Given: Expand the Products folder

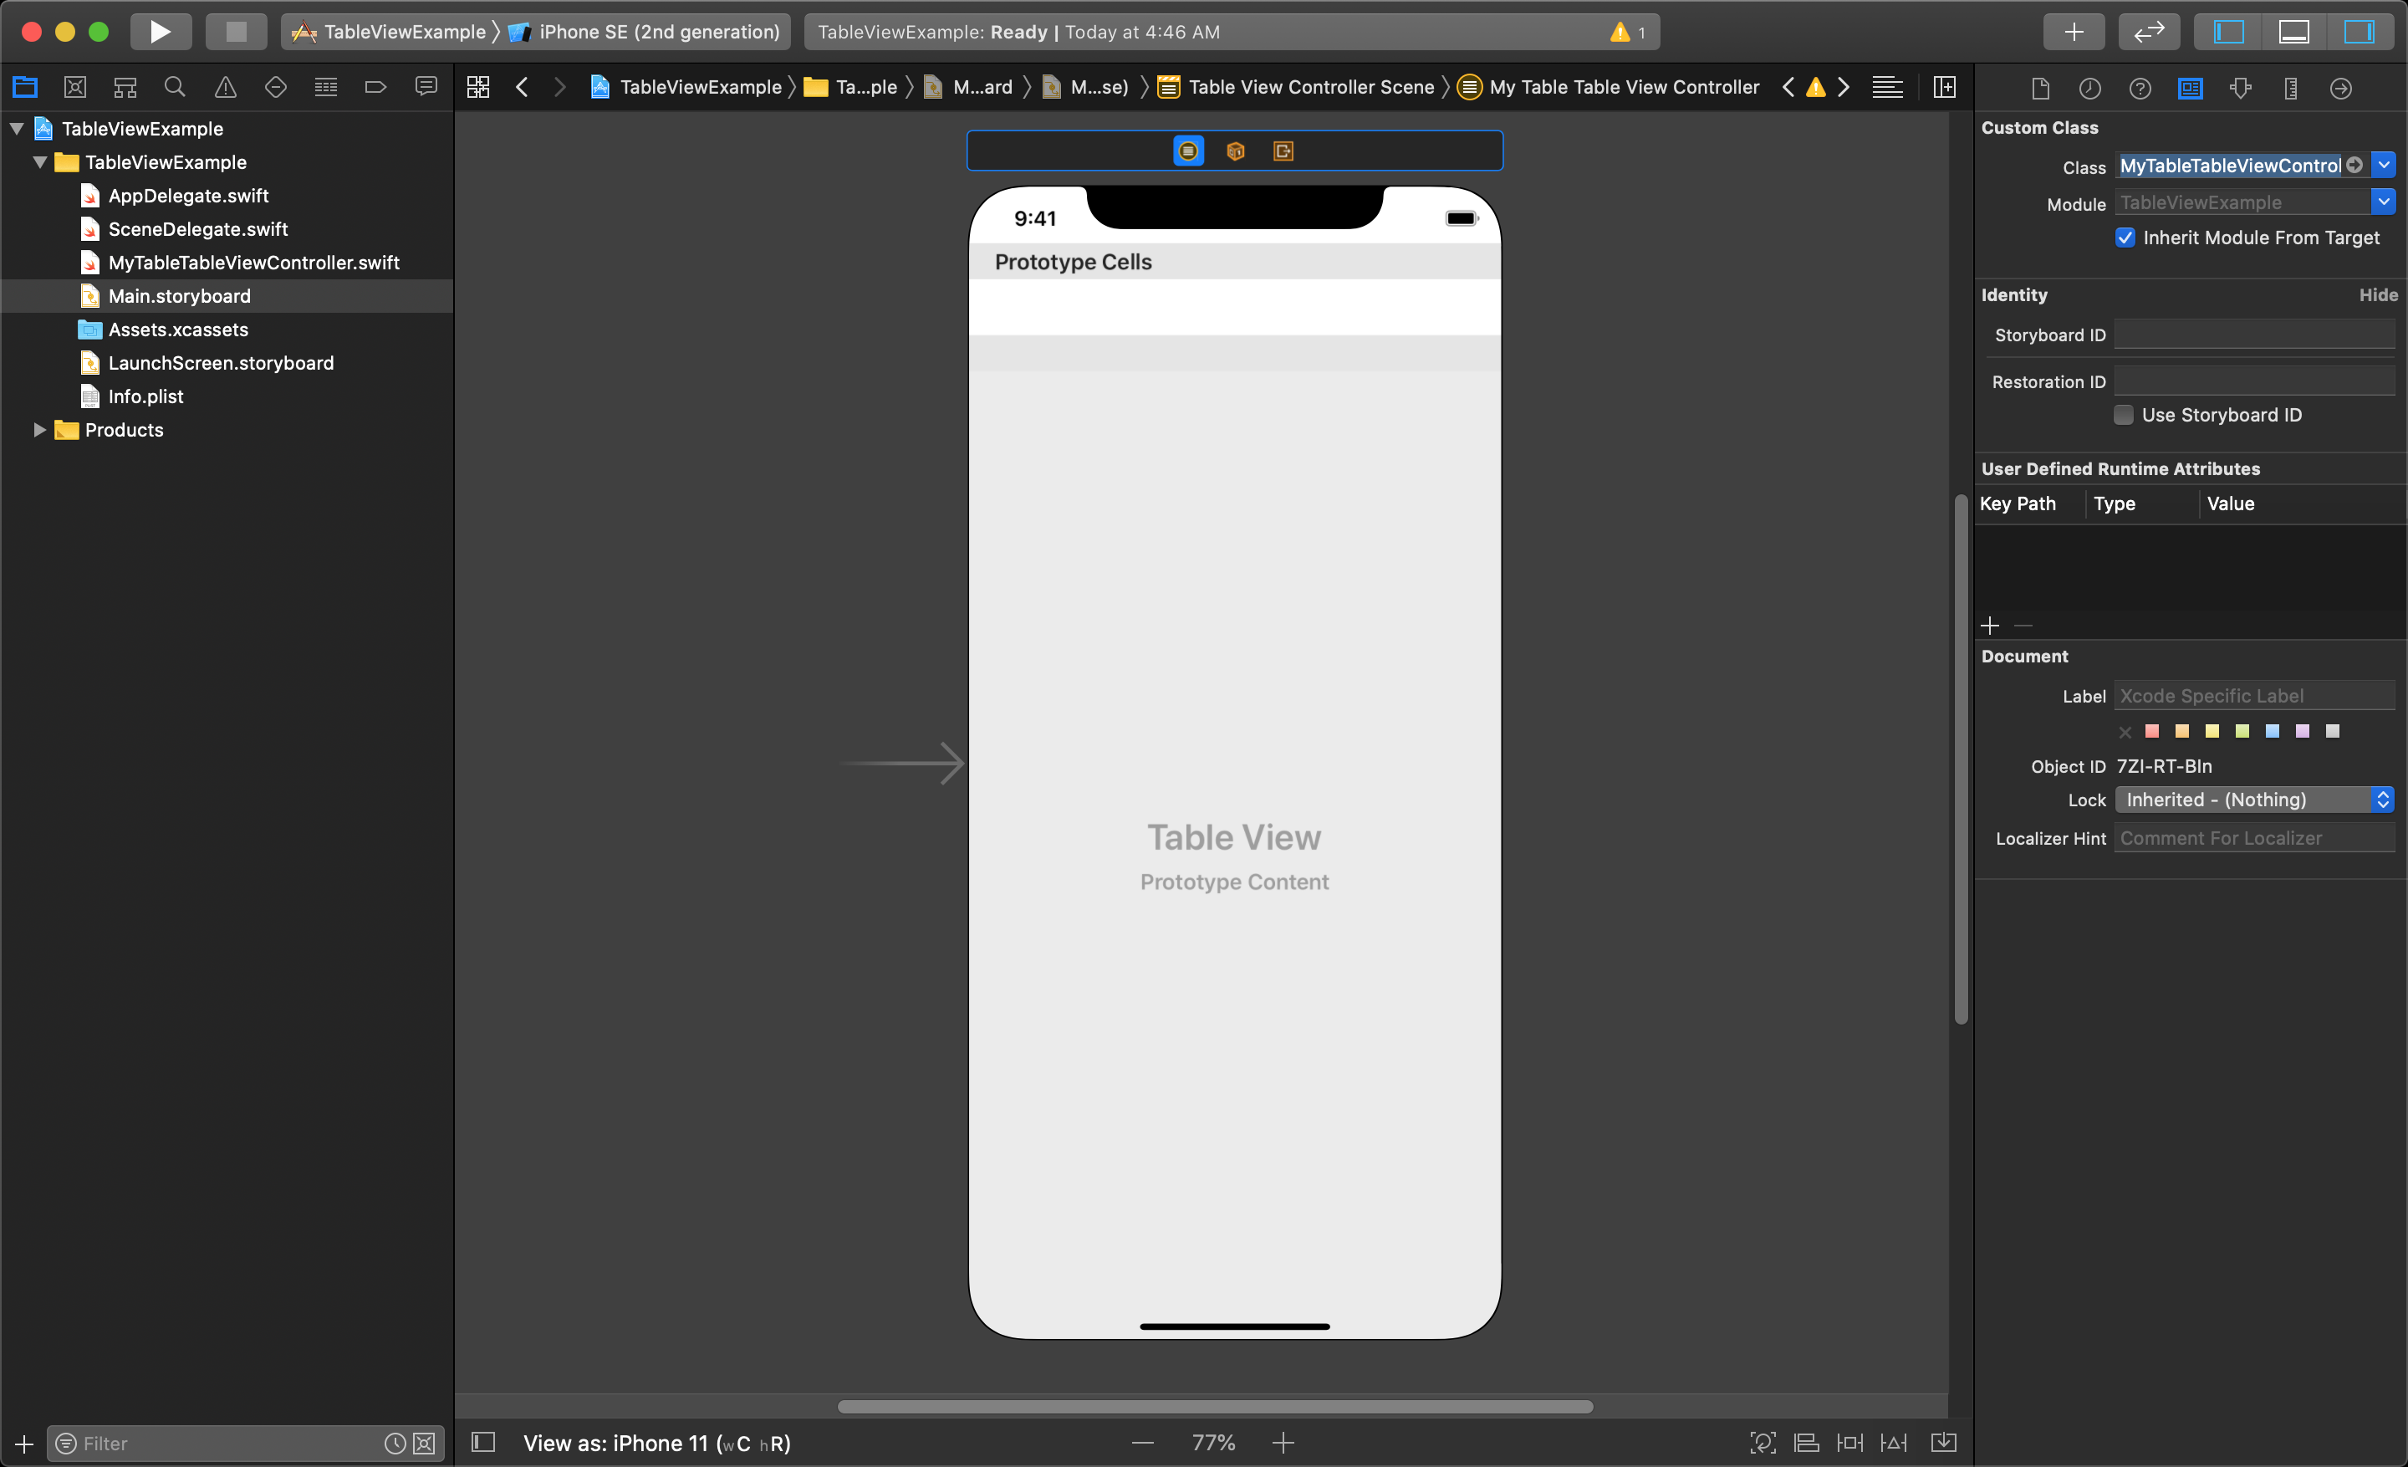Looking at the screenshot, I should point(40,429).
